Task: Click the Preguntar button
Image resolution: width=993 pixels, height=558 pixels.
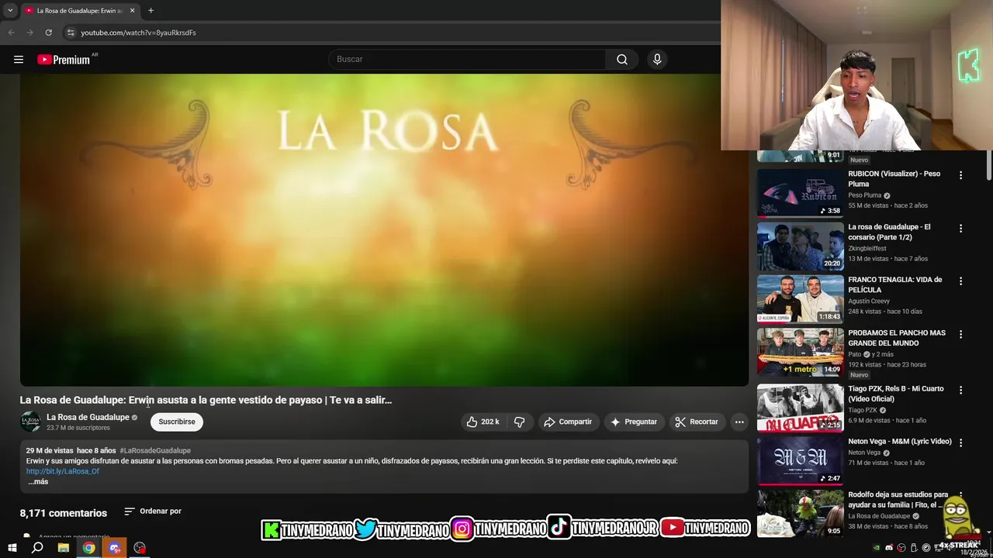Action: tap(634, 422)
